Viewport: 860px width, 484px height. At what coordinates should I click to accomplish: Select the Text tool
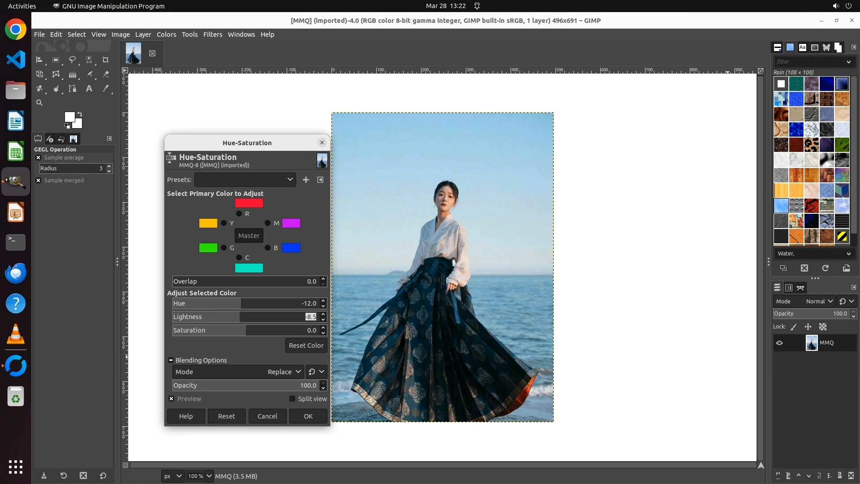[89, 89]
